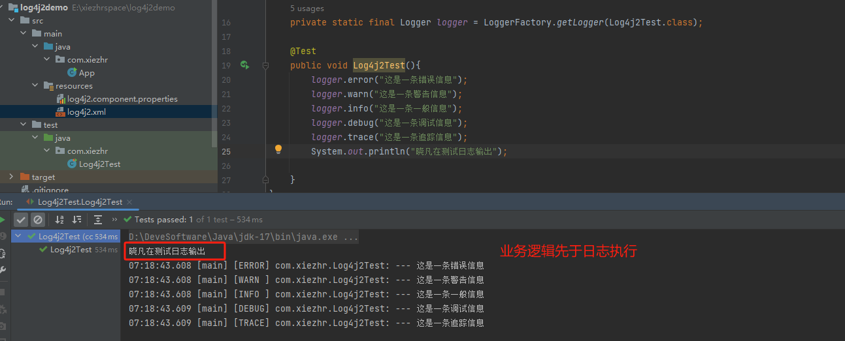Sort test results by duration

click(x=76, y=220)
